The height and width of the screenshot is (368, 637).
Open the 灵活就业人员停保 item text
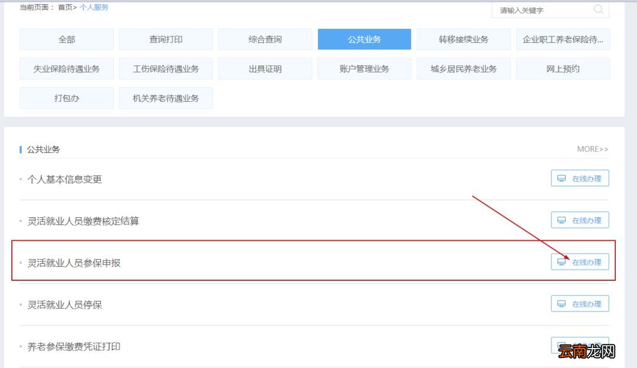pos(65,305)
